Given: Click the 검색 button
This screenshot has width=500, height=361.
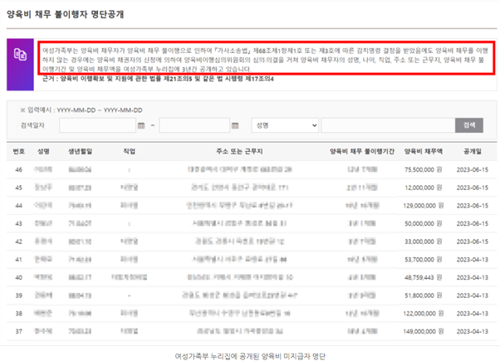Looking at the screenshot, I should click(468, 125).
